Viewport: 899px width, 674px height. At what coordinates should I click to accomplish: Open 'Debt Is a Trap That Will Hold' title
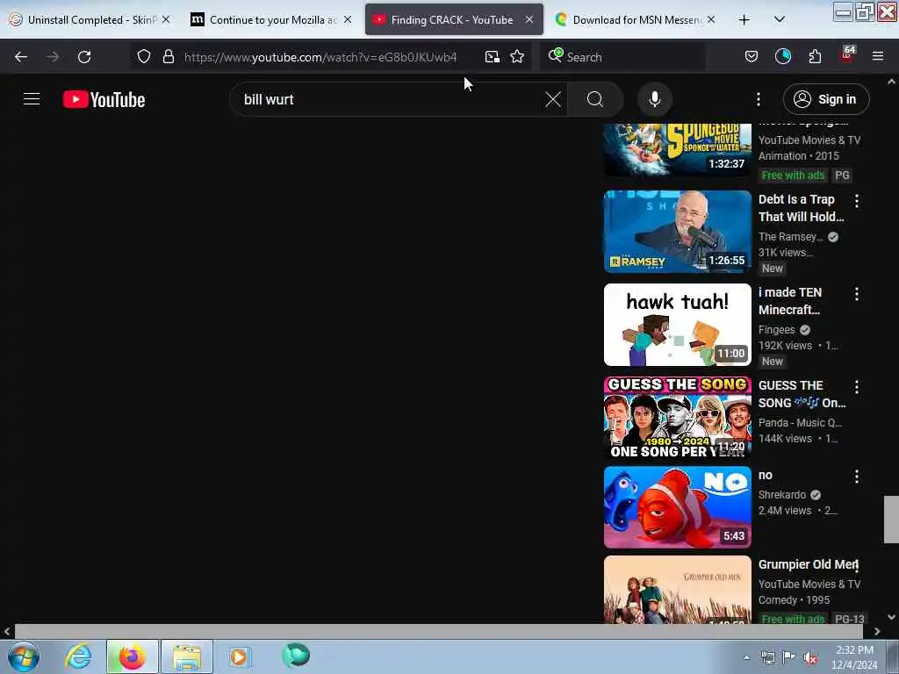801,208
